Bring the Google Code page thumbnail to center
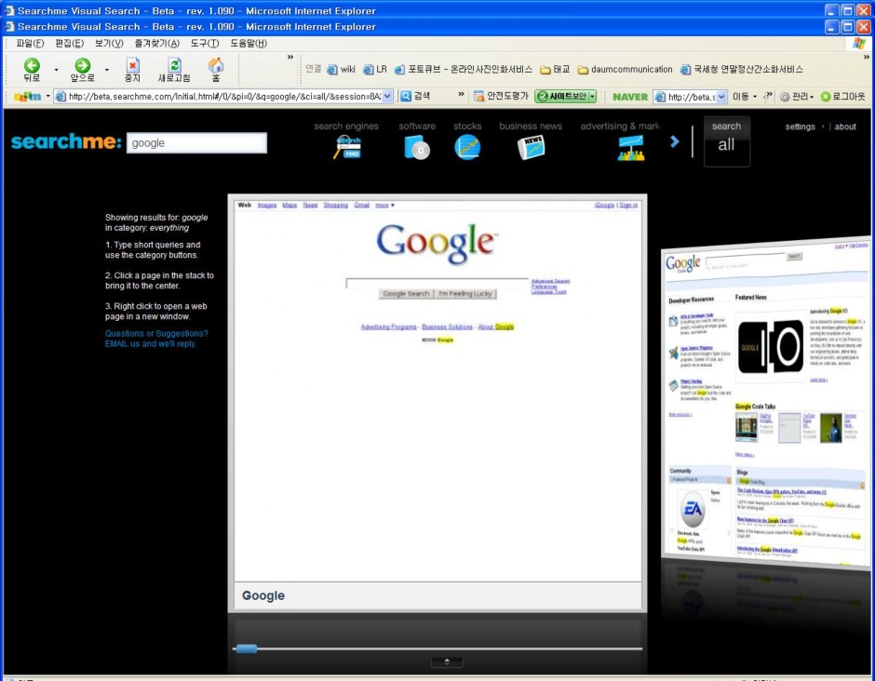Image resolution: width=875 pixels, height=681 pixels. pyautogui.click(x=767, y=402)
